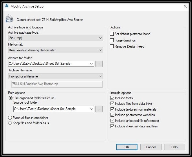Open Help for archive setup
Viewport: 192px width, 157px height.
(175, 147)
